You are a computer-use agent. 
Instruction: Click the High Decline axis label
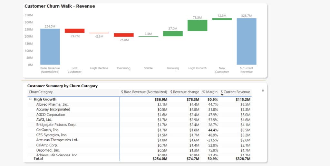click(x=99, y=68)
